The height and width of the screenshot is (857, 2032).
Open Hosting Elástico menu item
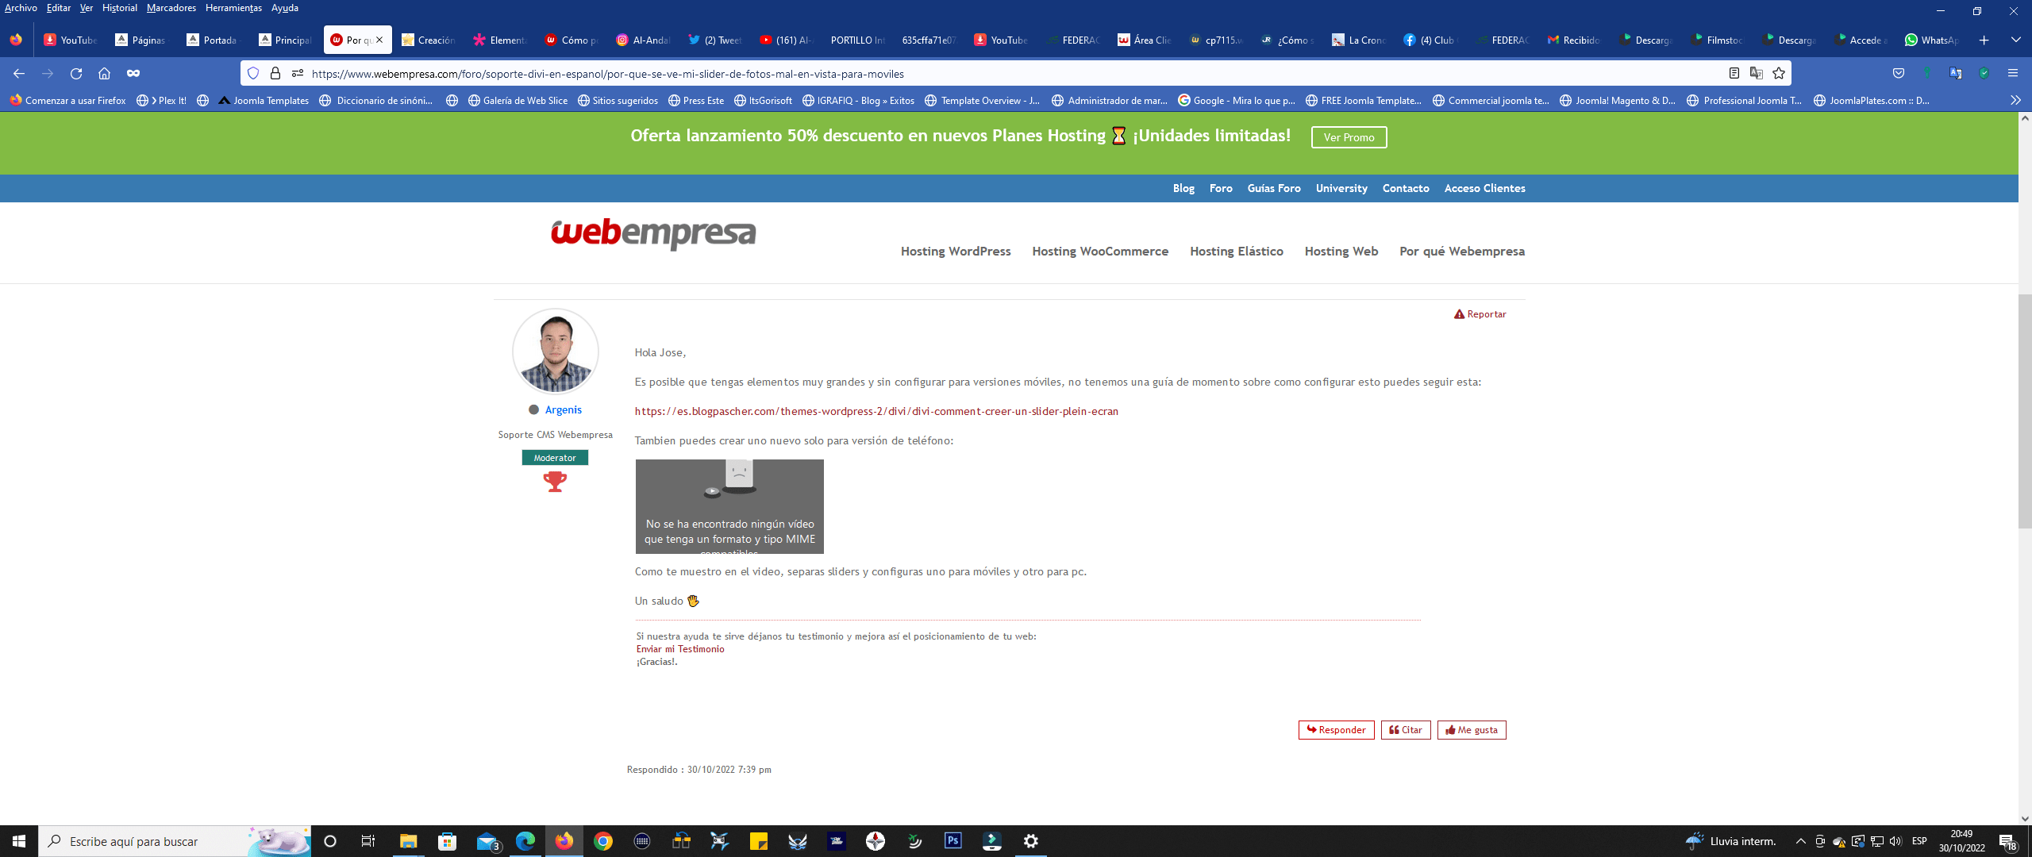click(x=1236, y=251)
